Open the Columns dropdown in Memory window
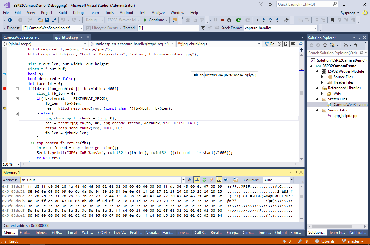370x245 pixels. 291,180
